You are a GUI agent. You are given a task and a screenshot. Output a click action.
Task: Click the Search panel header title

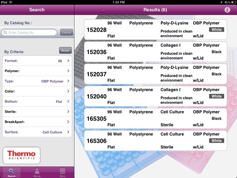click(x=37, y=10)
